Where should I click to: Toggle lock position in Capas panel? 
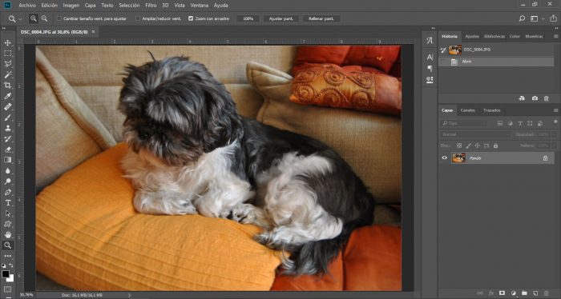point(478,146)
